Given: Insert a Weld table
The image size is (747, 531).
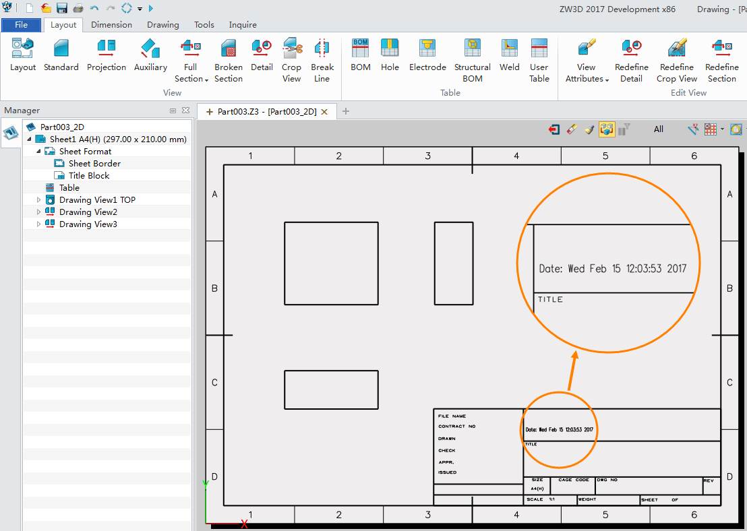Looking at the screenshot, I should point(509,49).
